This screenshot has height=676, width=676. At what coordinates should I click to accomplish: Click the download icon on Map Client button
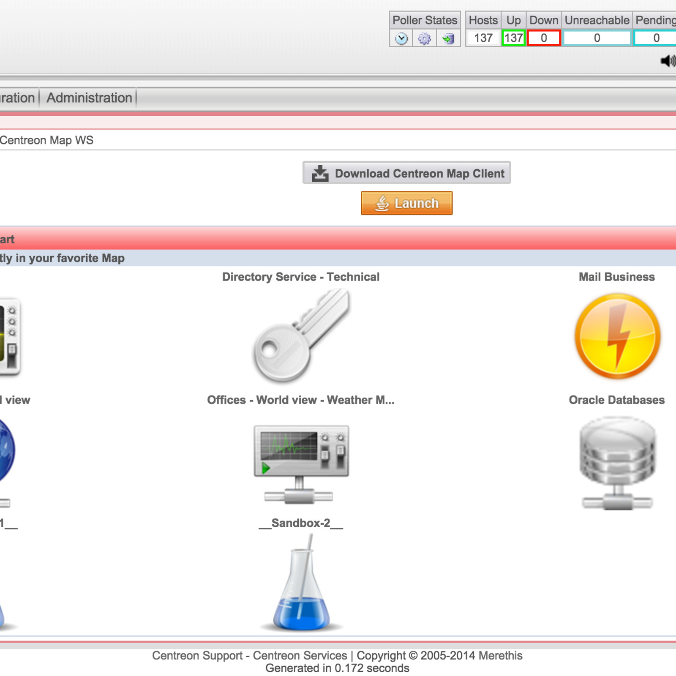click(320, 173)
